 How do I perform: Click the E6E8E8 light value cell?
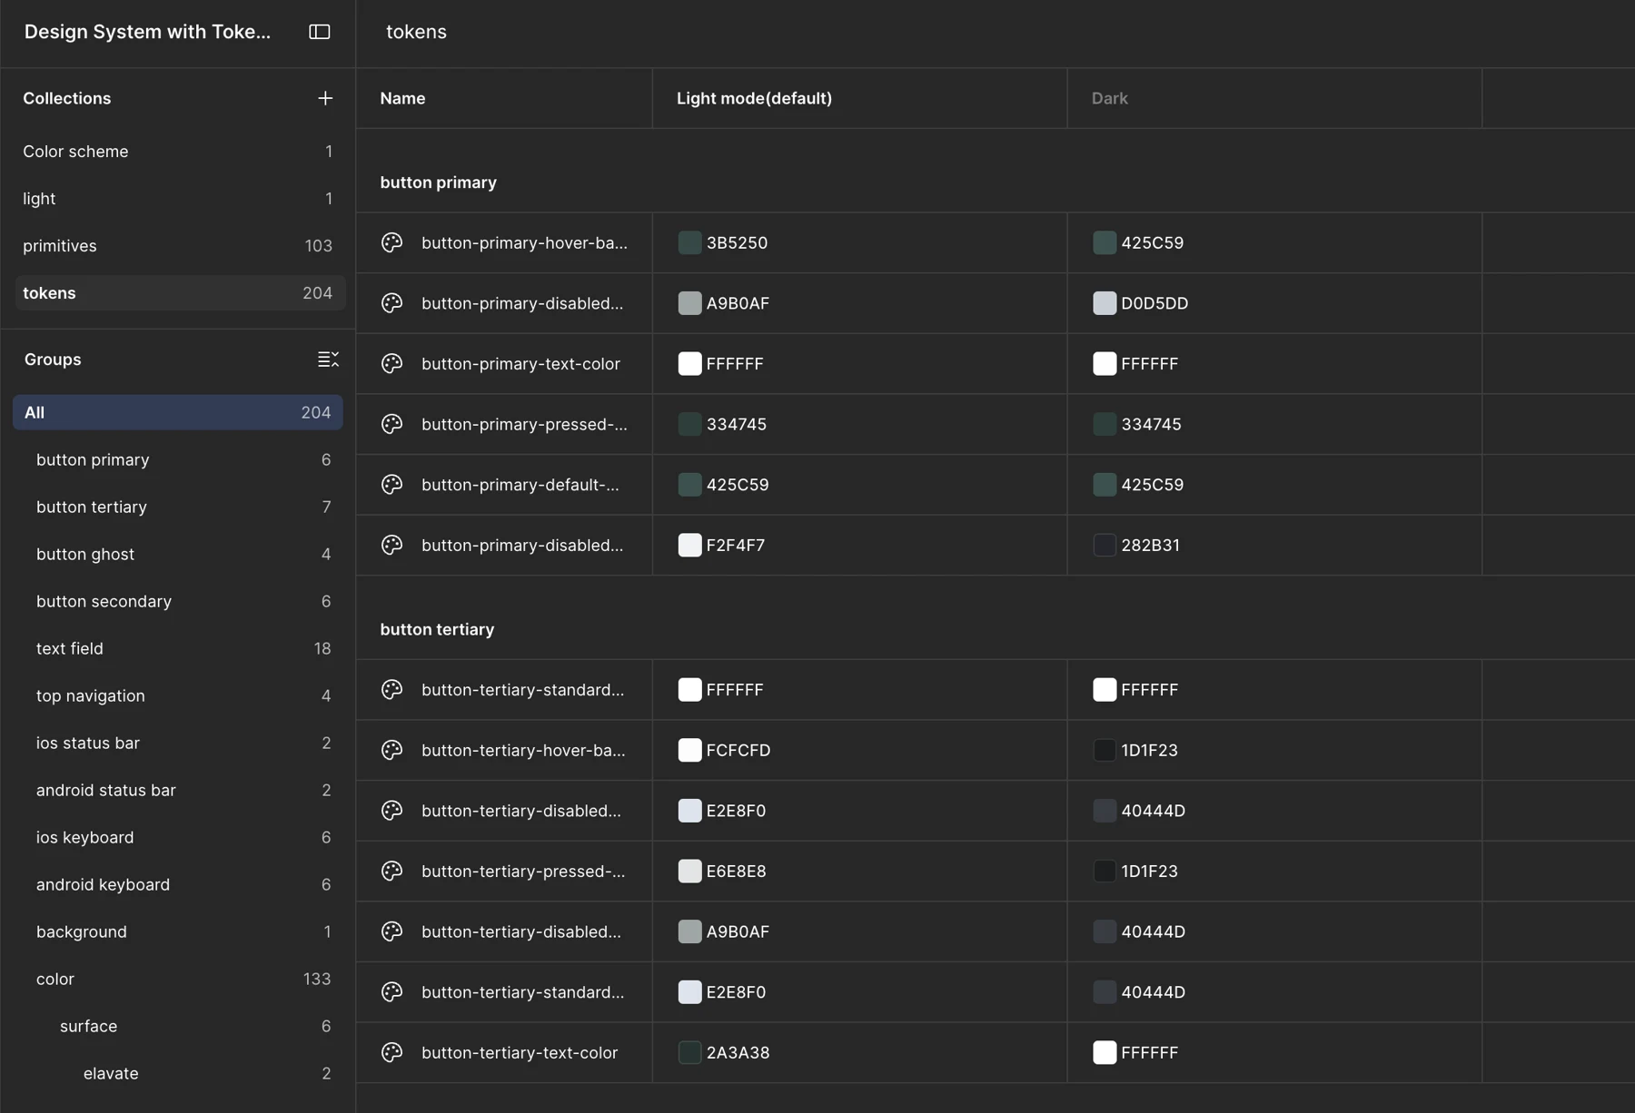tap(859, 871)
